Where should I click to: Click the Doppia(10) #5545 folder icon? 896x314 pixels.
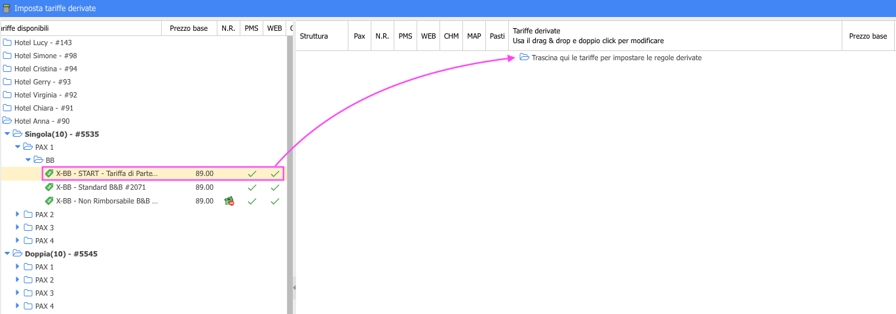pyautogui.click(x=18, y=253)
